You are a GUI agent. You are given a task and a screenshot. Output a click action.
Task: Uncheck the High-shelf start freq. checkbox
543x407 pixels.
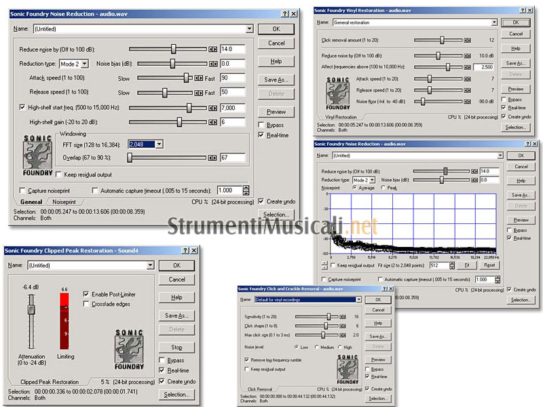pyautogui.click(x=22, y=107)
